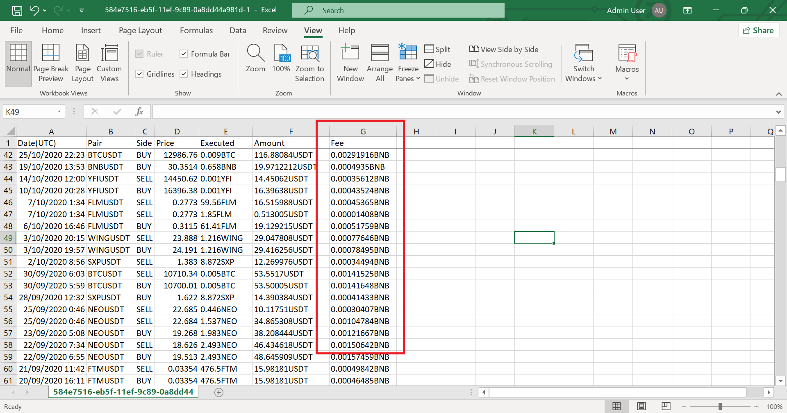Click the Share button
The width and height of the screenshot is (787, 413).
click(758, 30)
